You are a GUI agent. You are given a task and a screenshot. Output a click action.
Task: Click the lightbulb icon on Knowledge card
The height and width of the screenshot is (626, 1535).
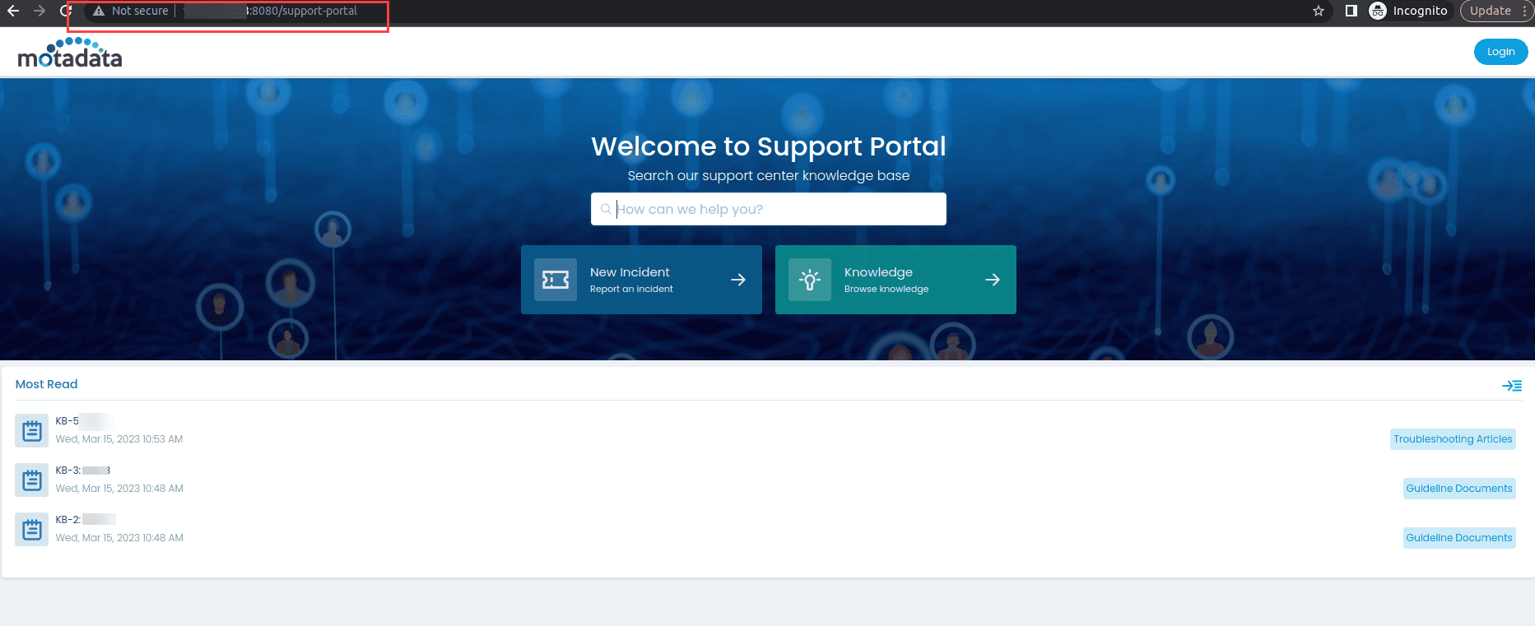coord(810,280)
